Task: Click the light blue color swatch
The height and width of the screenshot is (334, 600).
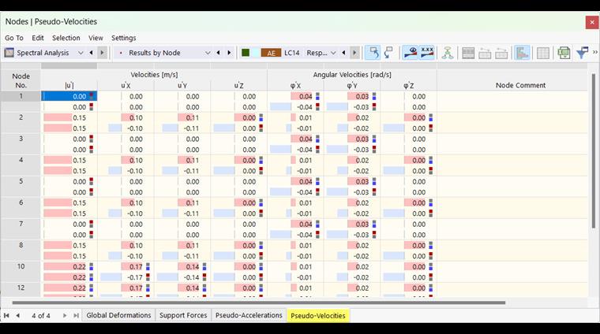Action: (255, 53)
